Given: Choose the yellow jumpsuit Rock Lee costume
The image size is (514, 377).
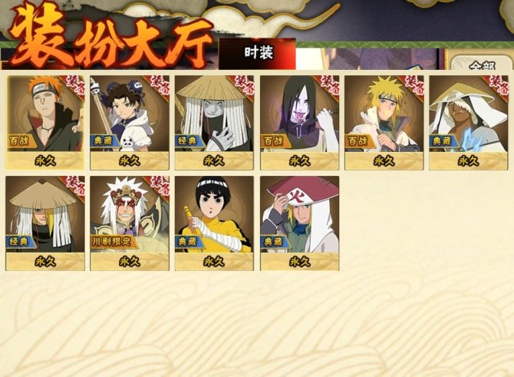Looking at the screenshot, I should [x=214, y=223].
